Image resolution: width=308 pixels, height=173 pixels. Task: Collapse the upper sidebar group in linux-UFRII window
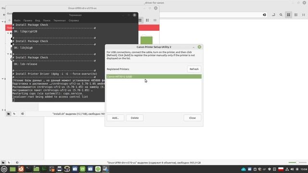[8, 33]
